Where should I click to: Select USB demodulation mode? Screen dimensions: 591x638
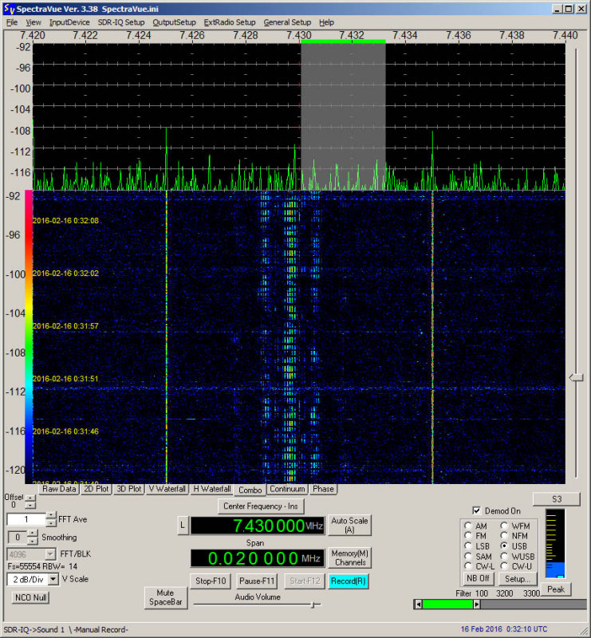pos(504,546)
